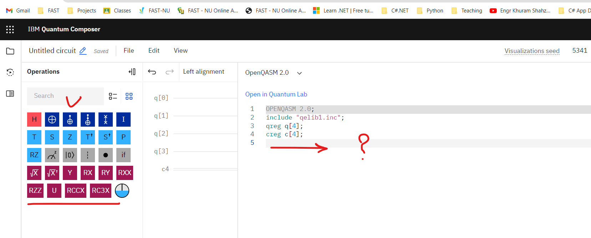The width and height of the screenshot is (591, 238).
Task: Select the RZ rotation gate
Action: click(x=34, y=155)
